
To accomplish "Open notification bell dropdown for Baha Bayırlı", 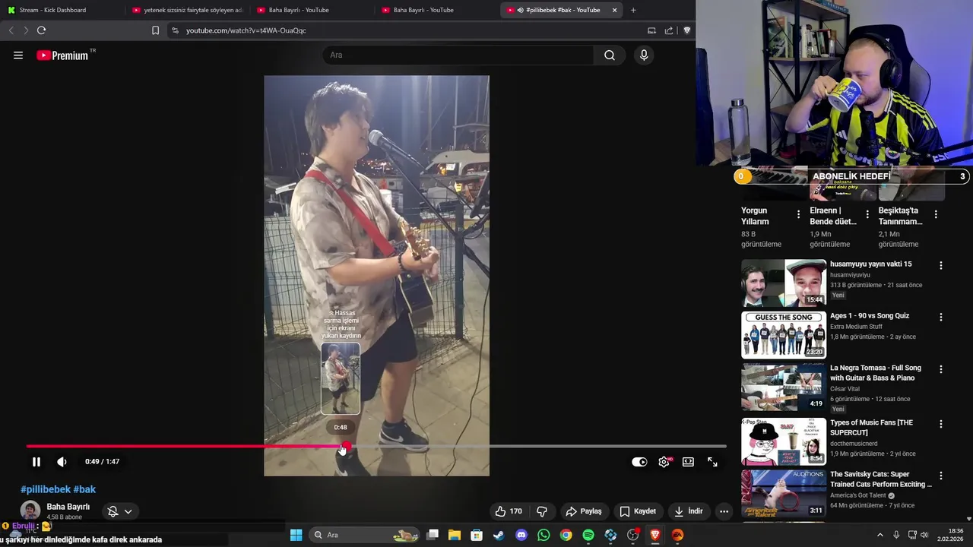I will pos(120,511).
